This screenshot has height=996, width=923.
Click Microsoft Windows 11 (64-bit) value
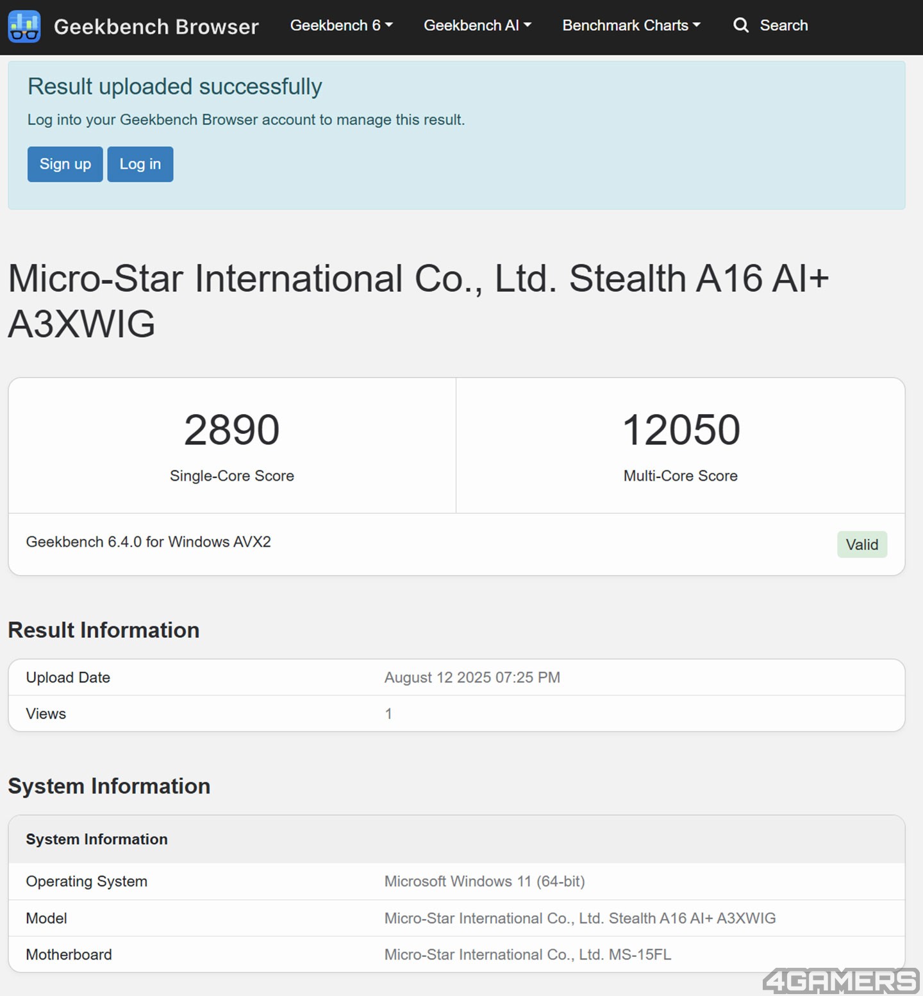tap(485, 881)
